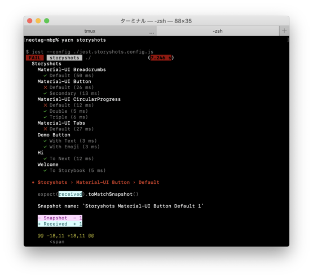Click the check mark beside Double (5 ms)
Image resolution: width=313 pixels, height=278 pixels.
45,111
